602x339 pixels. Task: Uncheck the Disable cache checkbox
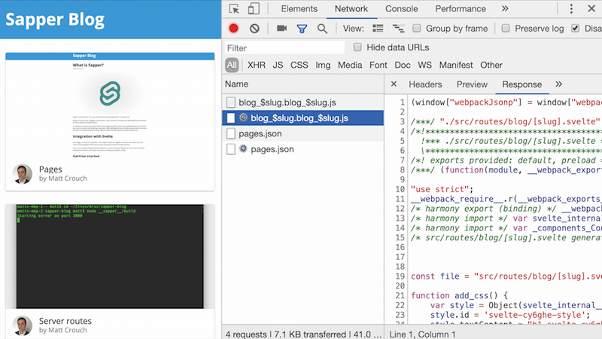[x=575, y=28]
